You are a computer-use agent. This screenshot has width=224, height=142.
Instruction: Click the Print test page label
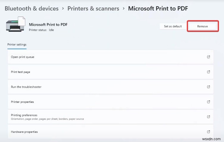[x=21, y=72]
